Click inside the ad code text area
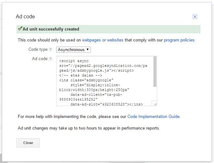The height and width of the screenshot is (163, 214). pyautogui.click(x=103, y=81)
